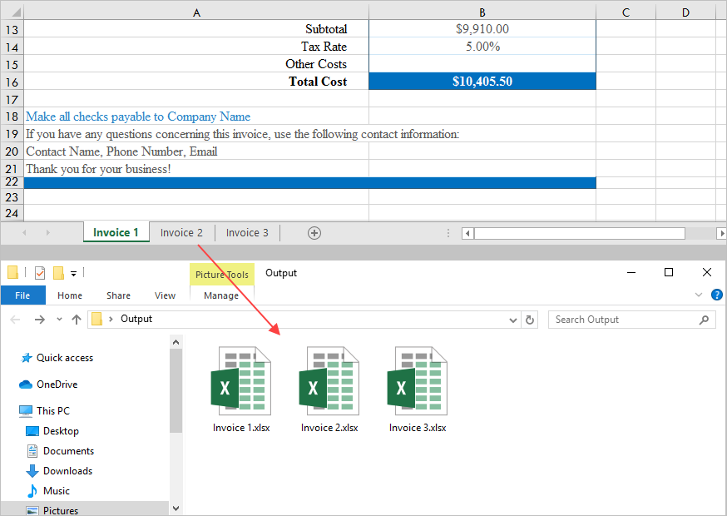Open the Downloads folder in the sidebar
This screenshot has width=727, height=516.
[65, 470]
